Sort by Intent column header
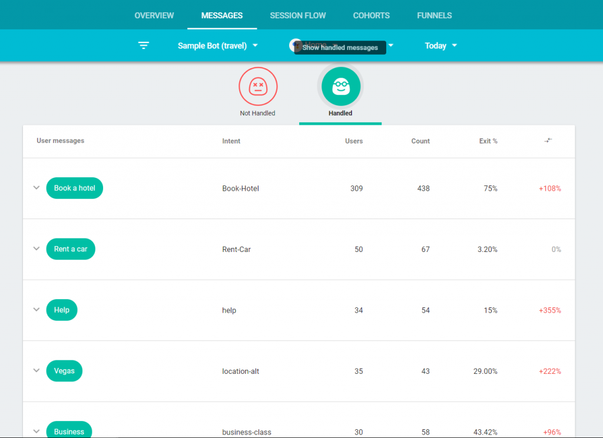Viewport: 603px width, 438px height. coord(231,141)
